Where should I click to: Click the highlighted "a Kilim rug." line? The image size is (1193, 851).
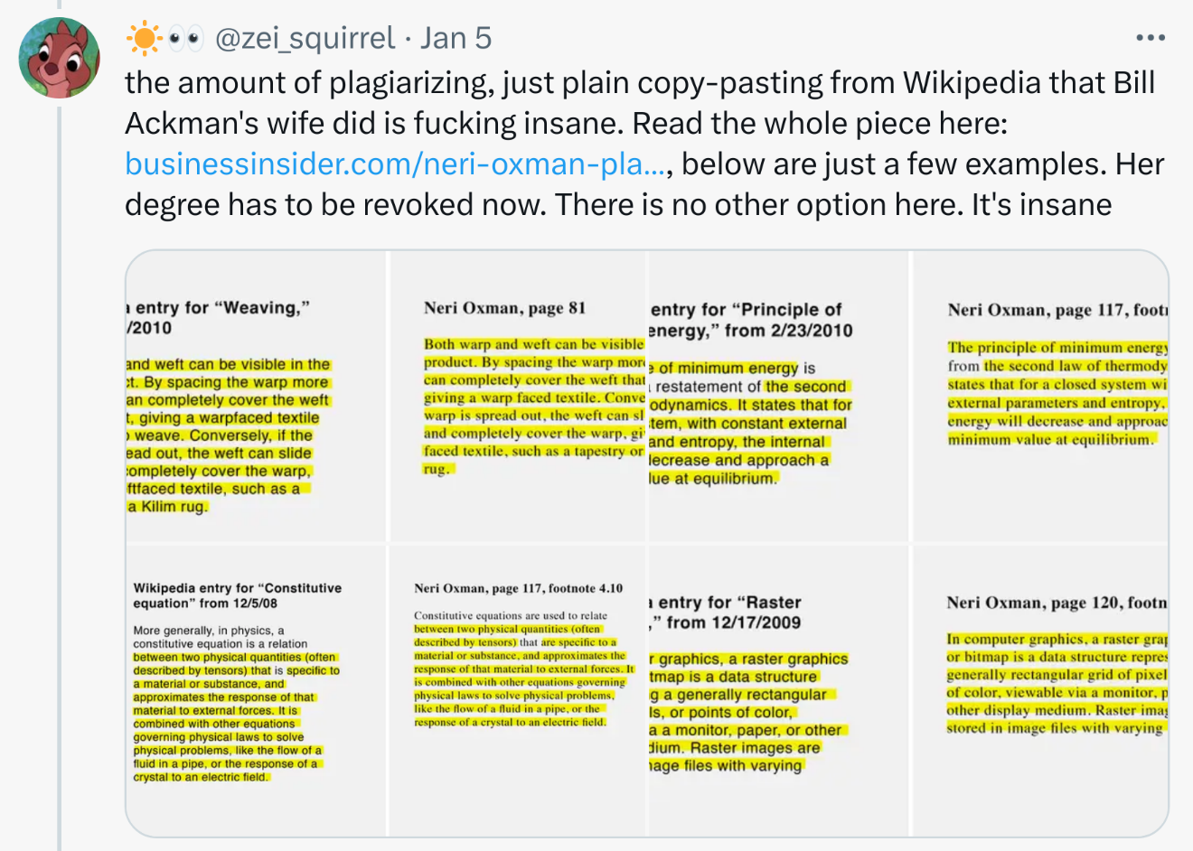[x=168, y=507]
